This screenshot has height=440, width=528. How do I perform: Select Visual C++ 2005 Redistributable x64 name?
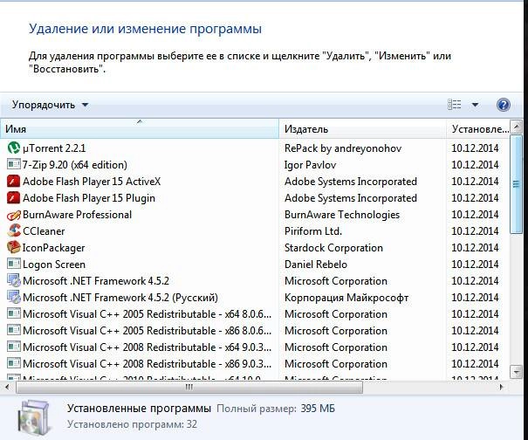point(147,314)
